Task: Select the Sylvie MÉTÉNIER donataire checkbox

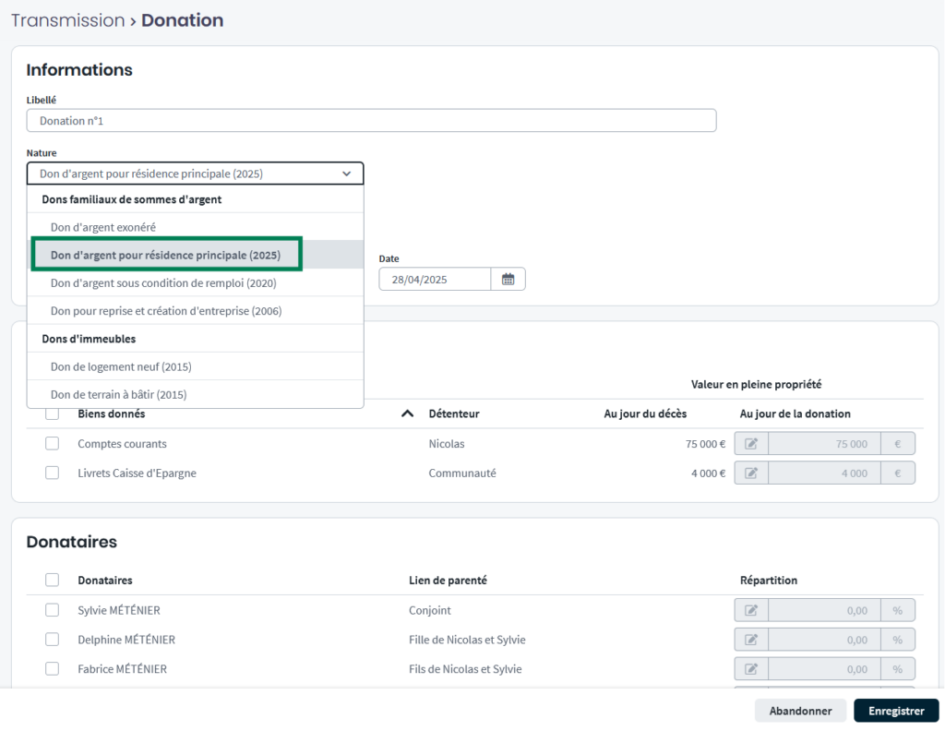Action: (x=53, y=610)
